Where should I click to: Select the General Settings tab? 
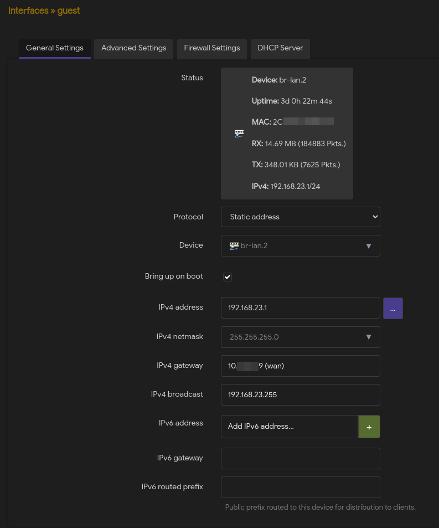click(x=55, y=48)
